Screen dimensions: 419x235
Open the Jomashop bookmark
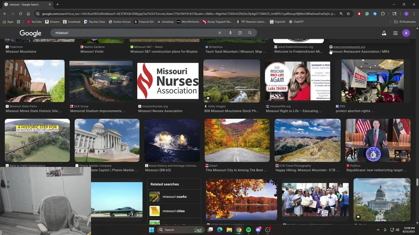pyautogui.click(x=165, y=22)
